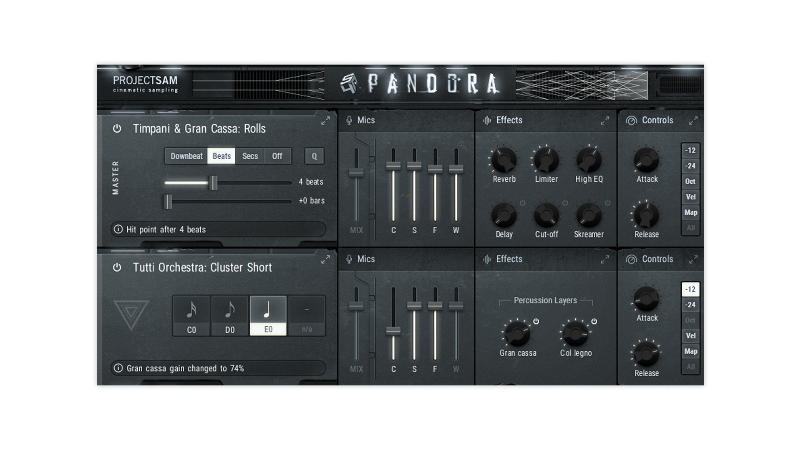Viewport: 801px width, 450px height.
Task: Toggle power for Timpani & Gran Cassa: Rolls
Action: coord(117,129)
